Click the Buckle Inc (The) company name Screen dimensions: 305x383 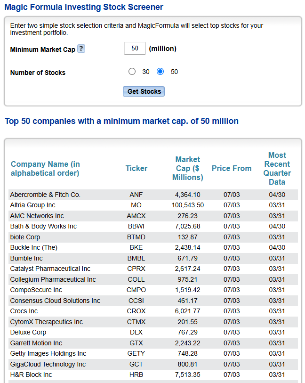pos(34,248)
